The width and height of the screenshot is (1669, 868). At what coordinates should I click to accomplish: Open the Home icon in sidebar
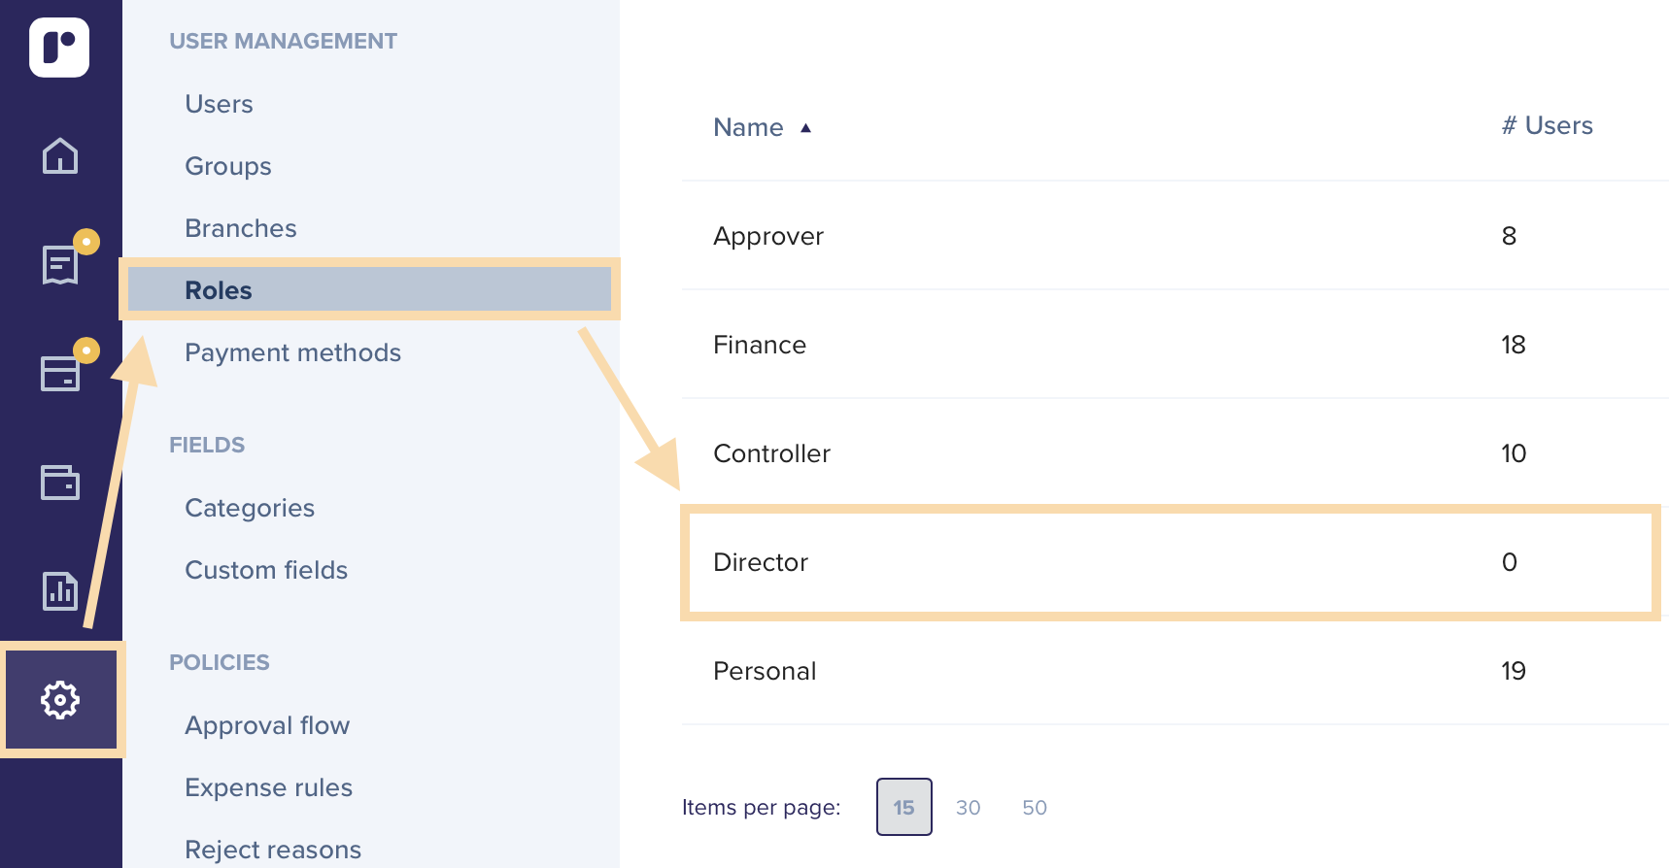(x=60, y=155)
